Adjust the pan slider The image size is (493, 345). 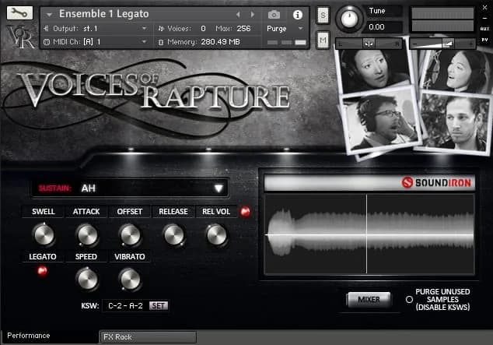click(369, 44)
